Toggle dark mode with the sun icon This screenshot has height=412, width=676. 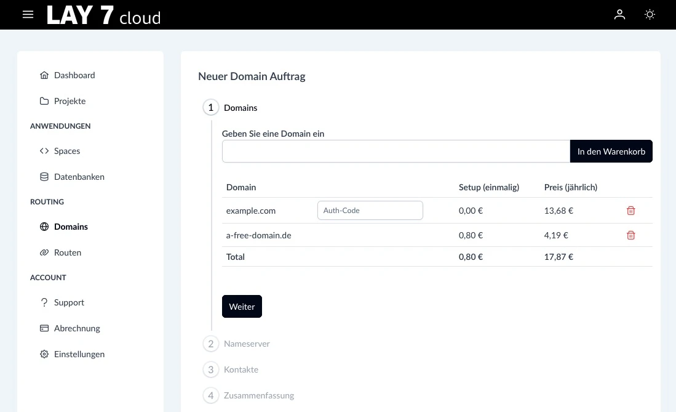tap(650, 14)
